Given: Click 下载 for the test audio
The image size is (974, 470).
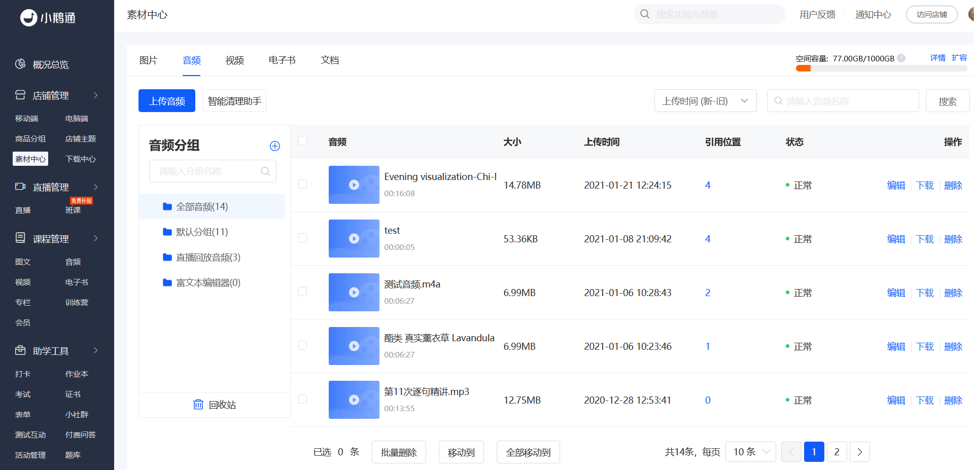Looking at the screenshot, I should [925, 239].
